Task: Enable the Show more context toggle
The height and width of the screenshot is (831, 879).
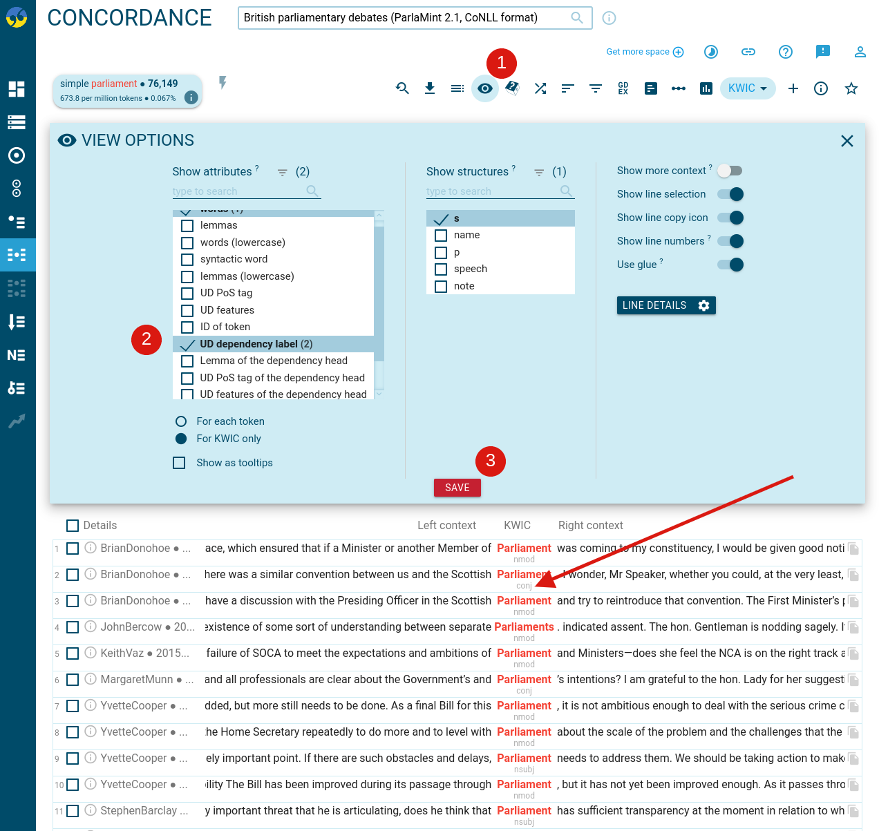Action: (x=730, y=171)
